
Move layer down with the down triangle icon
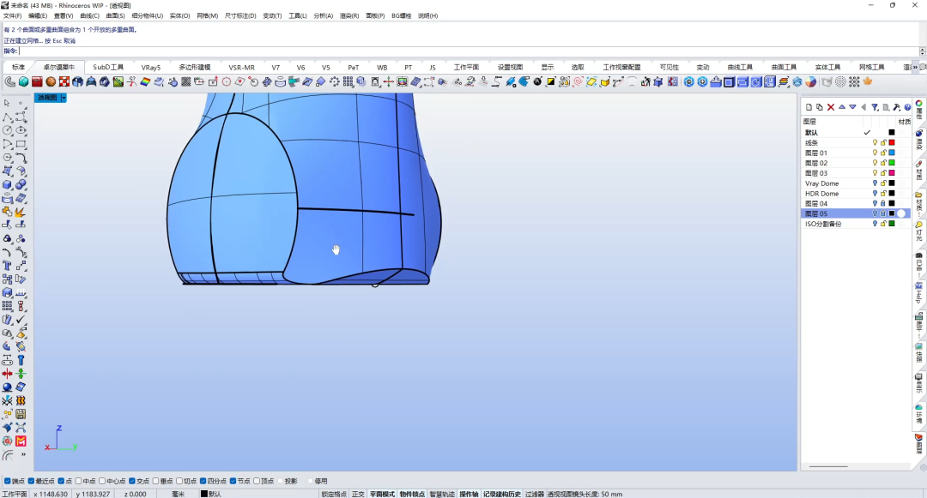852,107
